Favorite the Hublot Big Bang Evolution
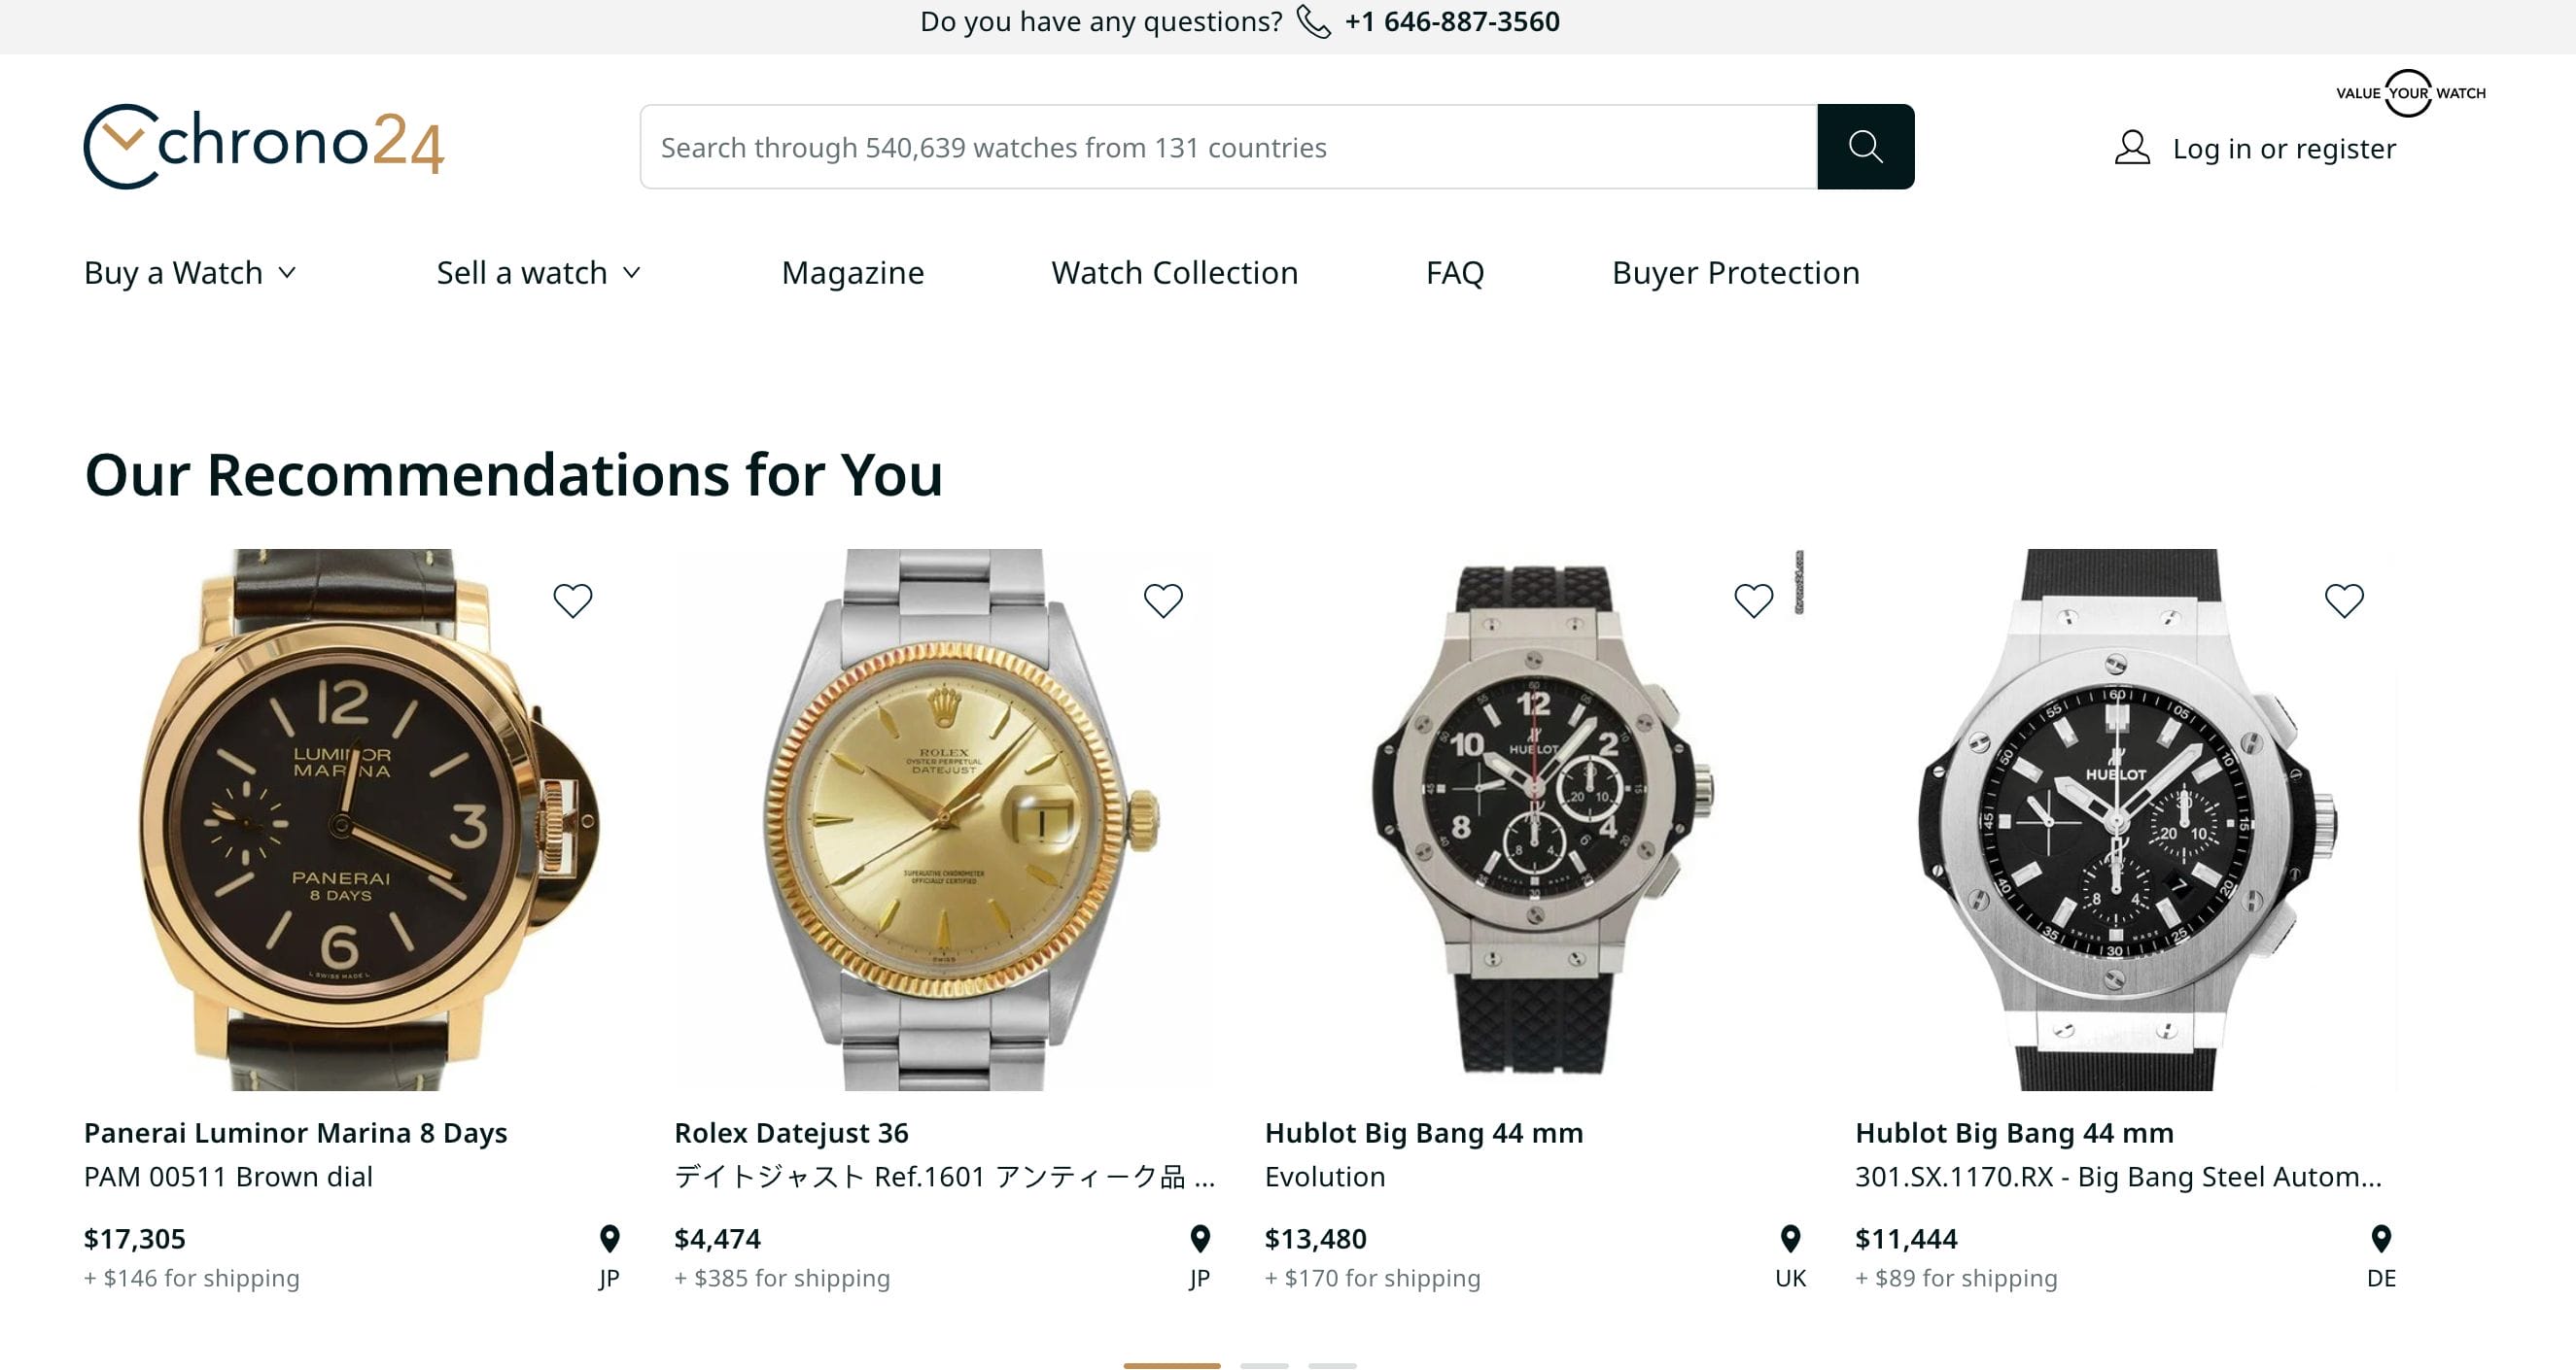Viewport: 2576px width, 1370px height. [x=1753, y=600]
